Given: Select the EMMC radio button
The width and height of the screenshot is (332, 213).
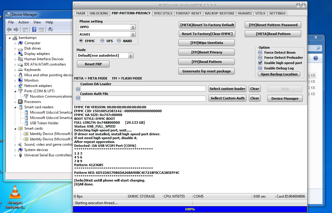Looking at the screenshot, I should [x=81, y=41].
